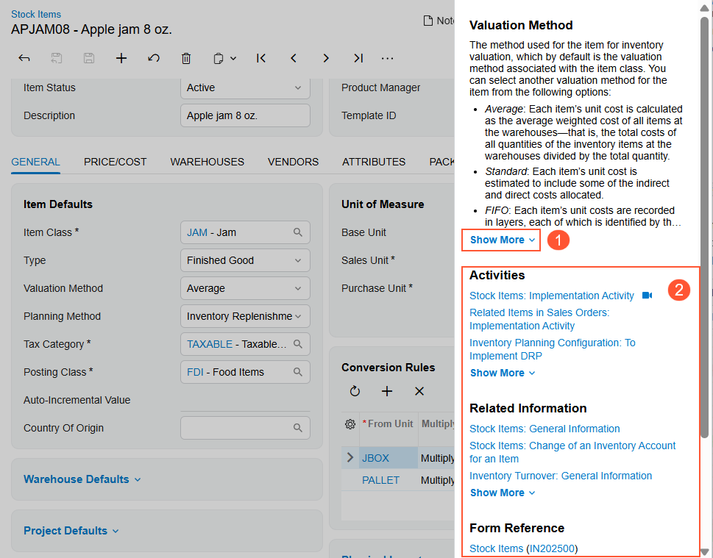Open the search lookup for Item Class

(298, 232)
